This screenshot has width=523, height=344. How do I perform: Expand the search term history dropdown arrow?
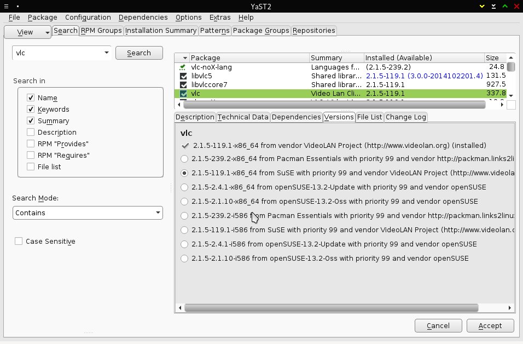coord(106,53)
